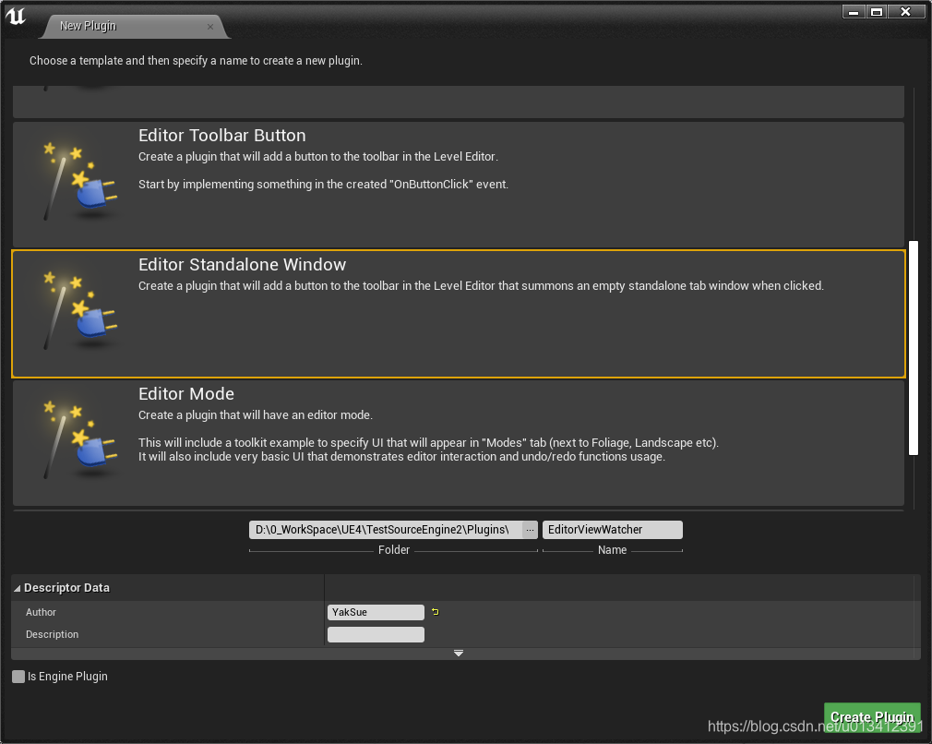Select the Editor Standalone Window template row
This screenshot has width=932, height=744.
point(461,314)
